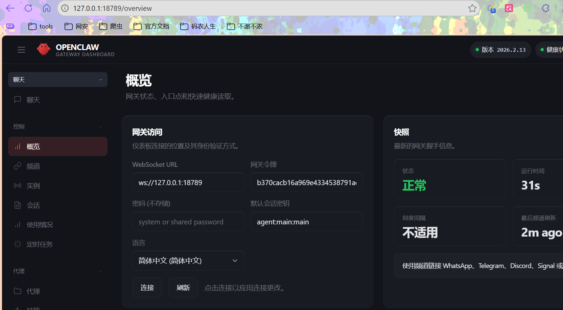Open the 官方文档 bookmark folder
563x310 pixels.
[151, 26]
